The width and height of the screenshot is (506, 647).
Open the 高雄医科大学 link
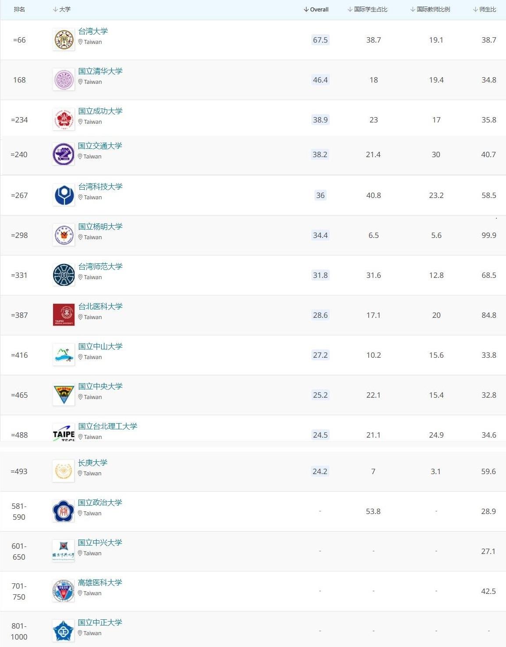pos(100,582)
